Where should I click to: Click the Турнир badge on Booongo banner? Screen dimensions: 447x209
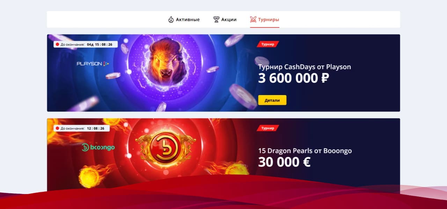268,128
